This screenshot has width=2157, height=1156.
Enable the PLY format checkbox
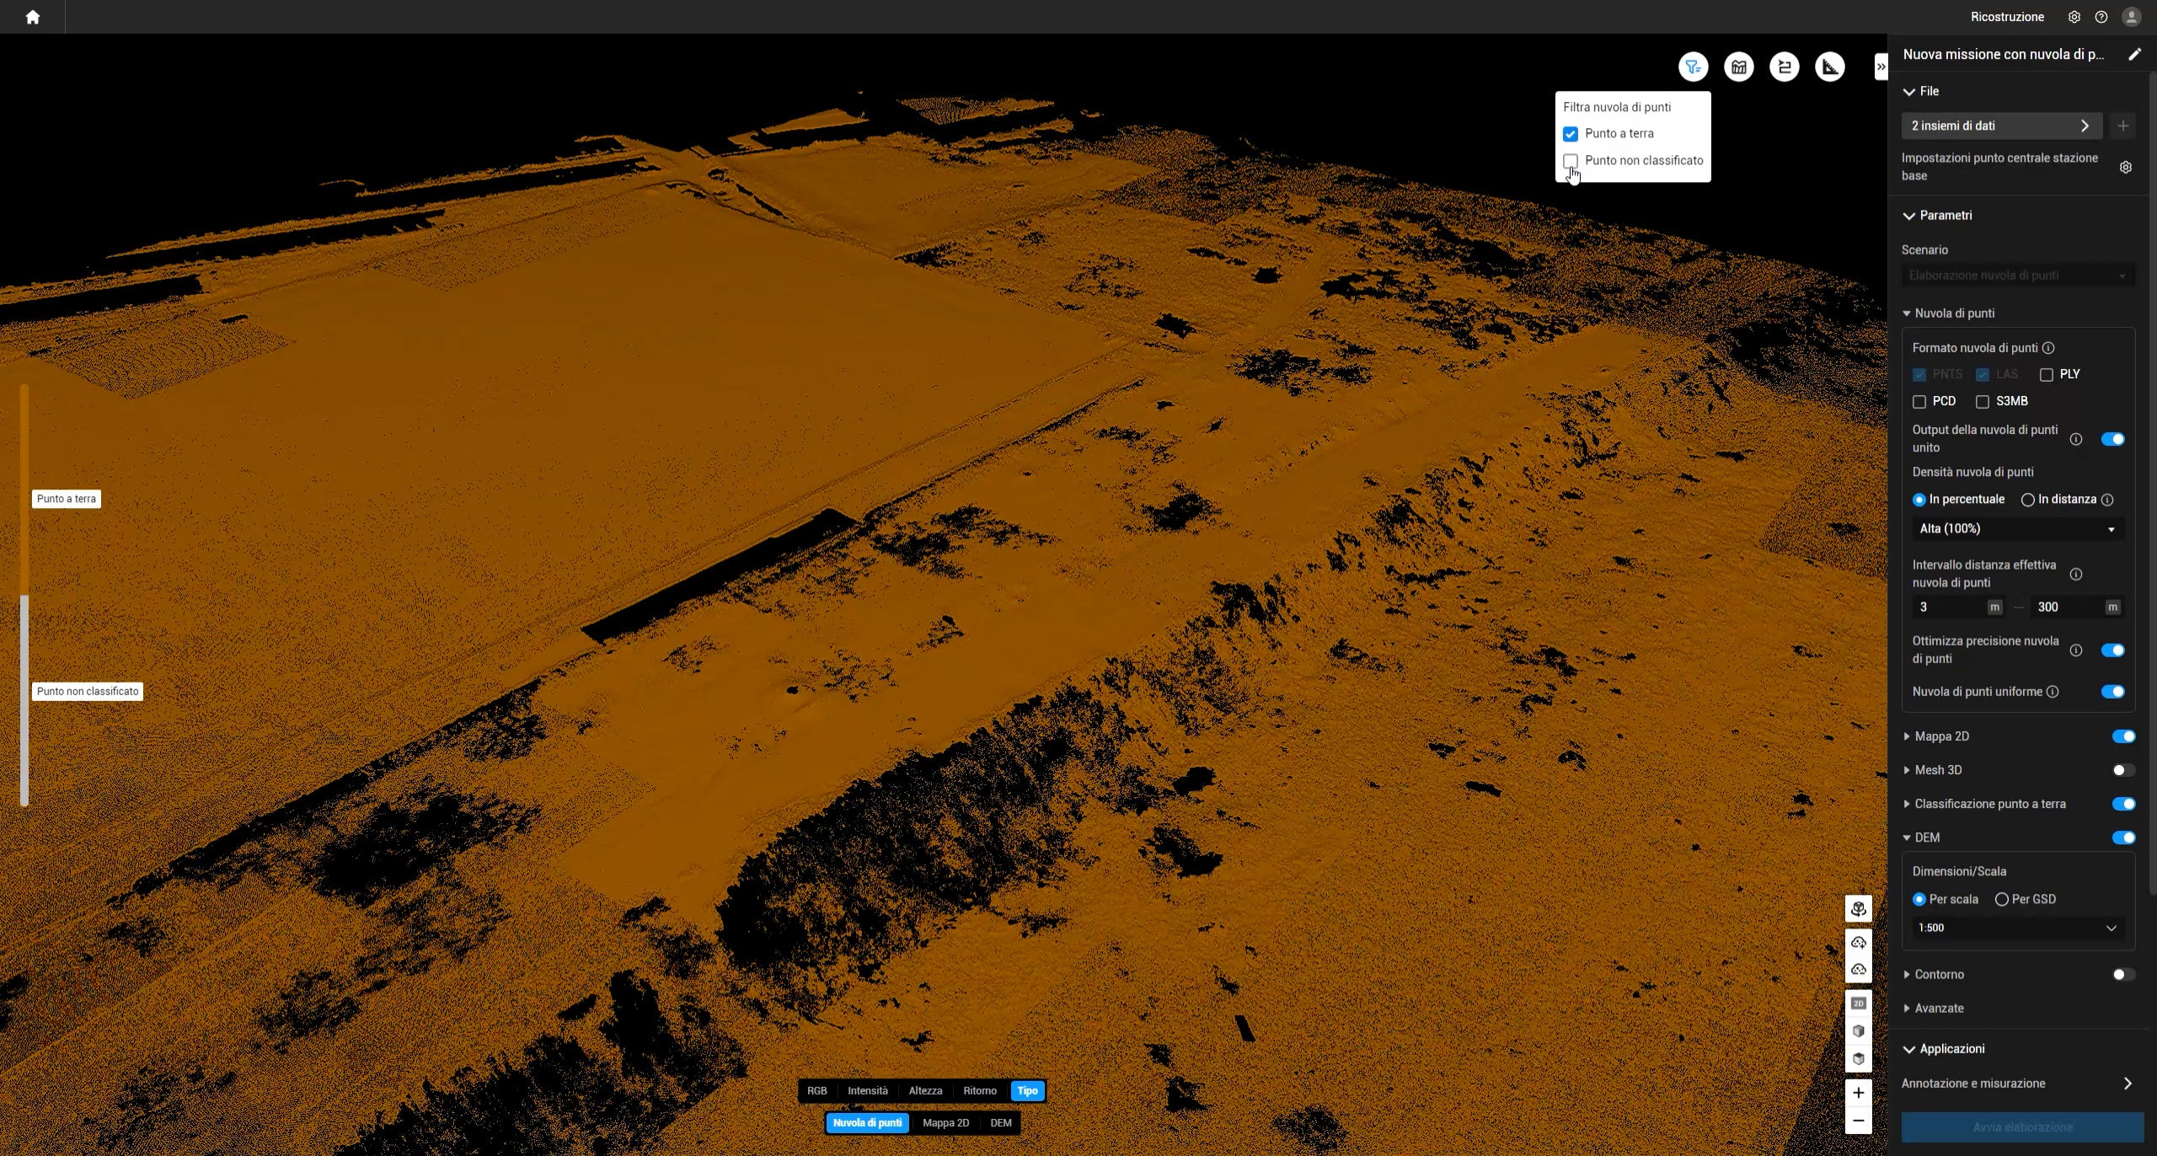(2046, 375)
